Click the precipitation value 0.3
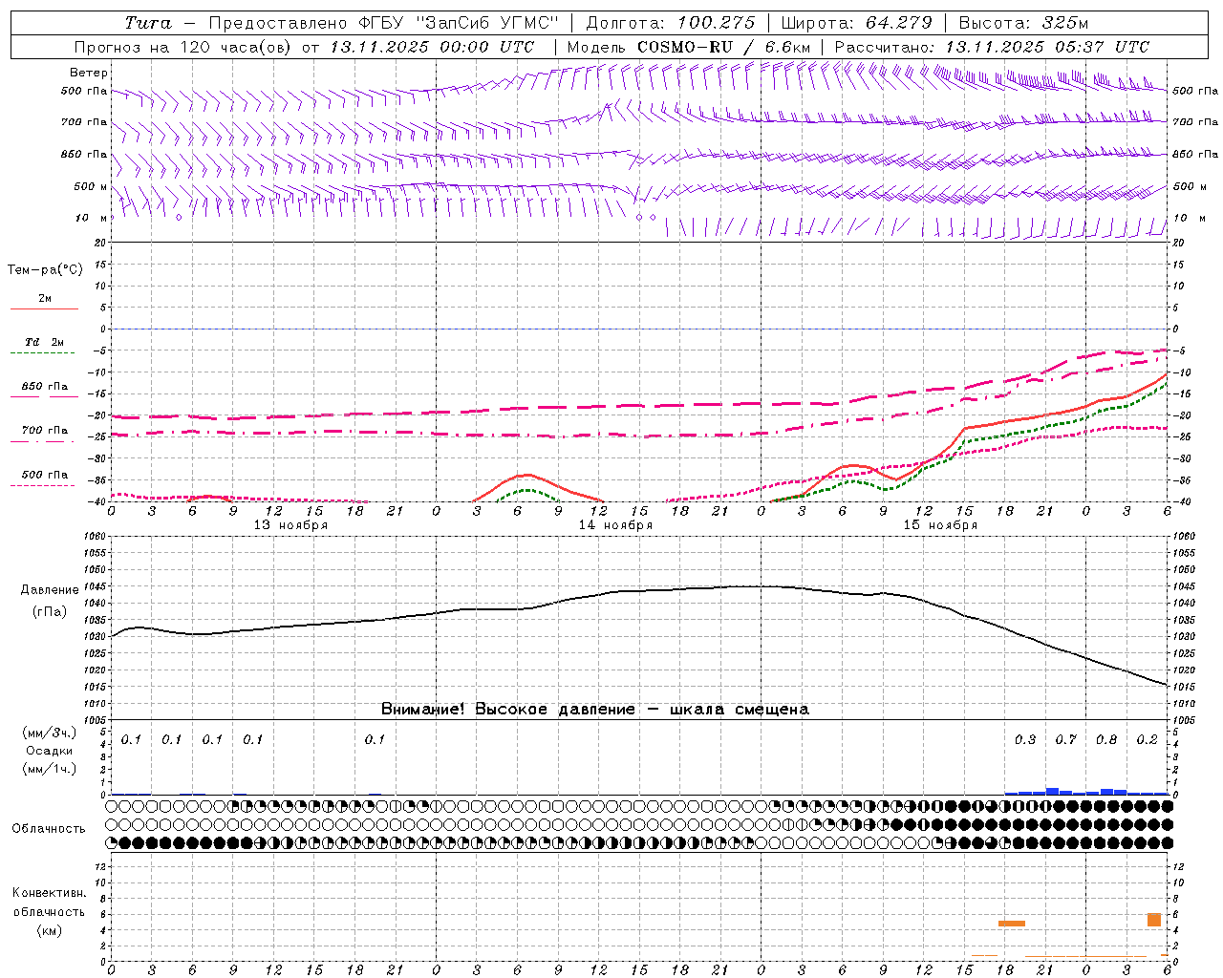 pyautogui.click(x=1025, y=740)
